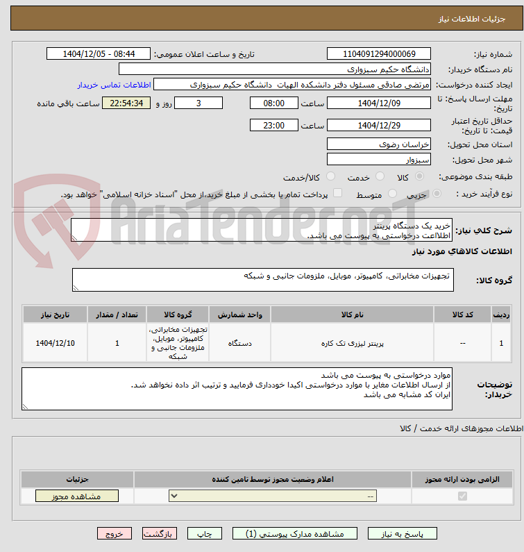Click the 'گروه کالا' column header
Image resolution: width=524 pixels, height=552 pixels.
click(178, 315)
